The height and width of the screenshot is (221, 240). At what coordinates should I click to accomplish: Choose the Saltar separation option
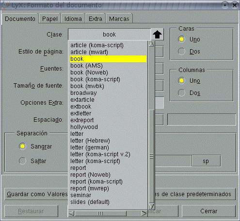click(x=22, y=161)
